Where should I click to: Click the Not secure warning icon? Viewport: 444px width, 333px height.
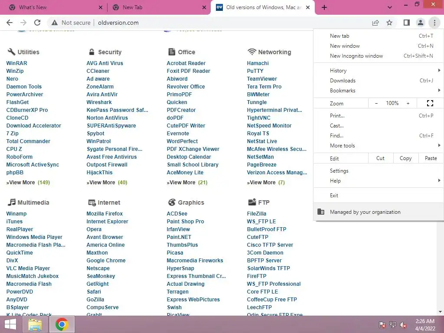click(x=55, y=23)
